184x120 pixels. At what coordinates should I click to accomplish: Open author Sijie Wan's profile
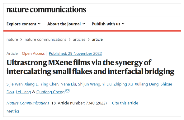15,84
